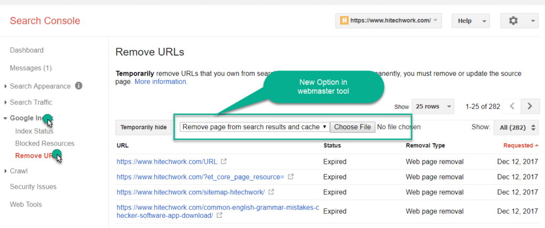Click the hitechwork site favicon in property selector
The image size is (545, 228).
click(x=344, y=21)
